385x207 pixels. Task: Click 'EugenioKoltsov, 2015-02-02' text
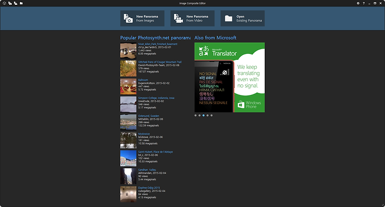coord(153,83)
